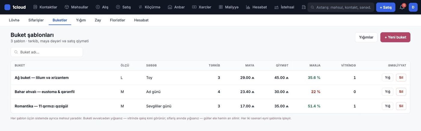The width and height of the screenshot is (421, 131).
Task: Open Köçürmə transfer section
Action: [x=149, y=7]
